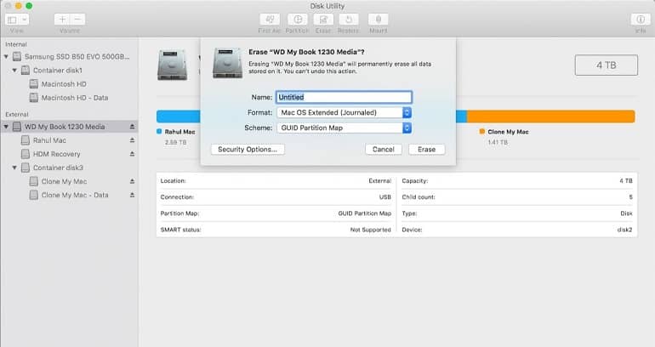The width and height of the screenshot is (655, 347).
Task: Open Security Options in erase dialog
Action: [x=248, y=150]
